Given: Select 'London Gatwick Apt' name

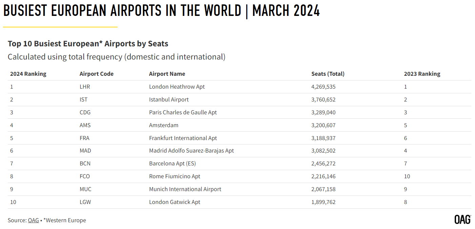Looking at the screenshot, I should tap(174, 202).
